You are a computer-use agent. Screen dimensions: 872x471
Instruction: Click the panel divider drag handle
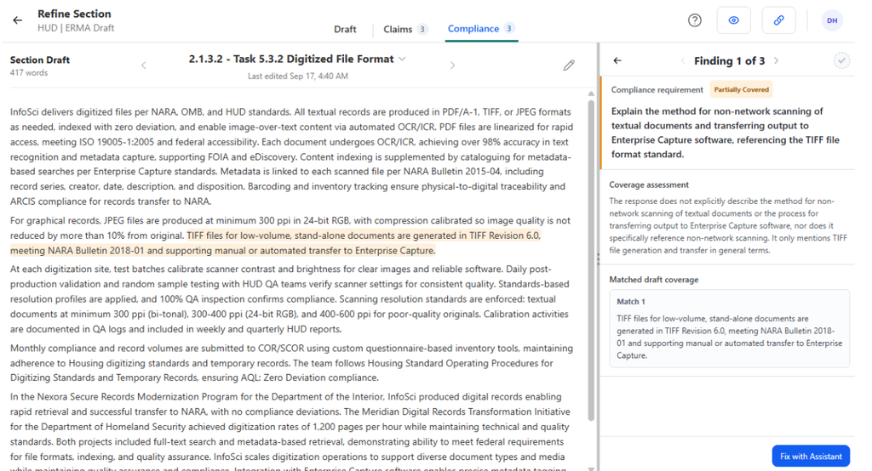point(598,258)
